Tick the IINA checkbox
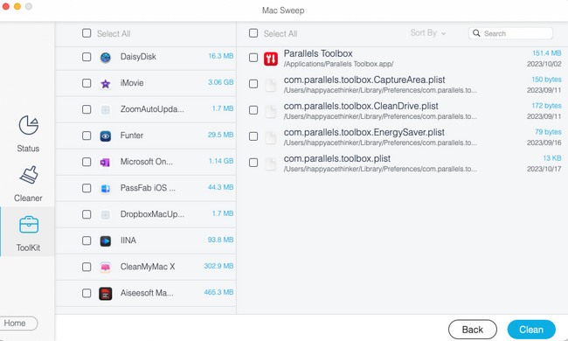The height and width of the screenshot is (341, 568). tap(87, 240)
